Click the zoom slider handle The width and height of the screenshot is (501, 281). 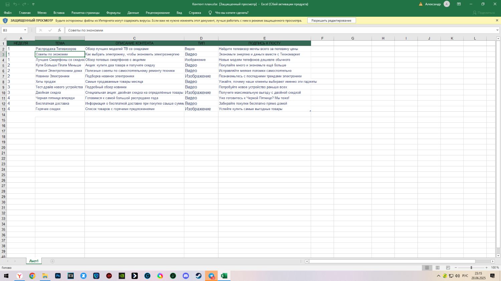point(471,268)
